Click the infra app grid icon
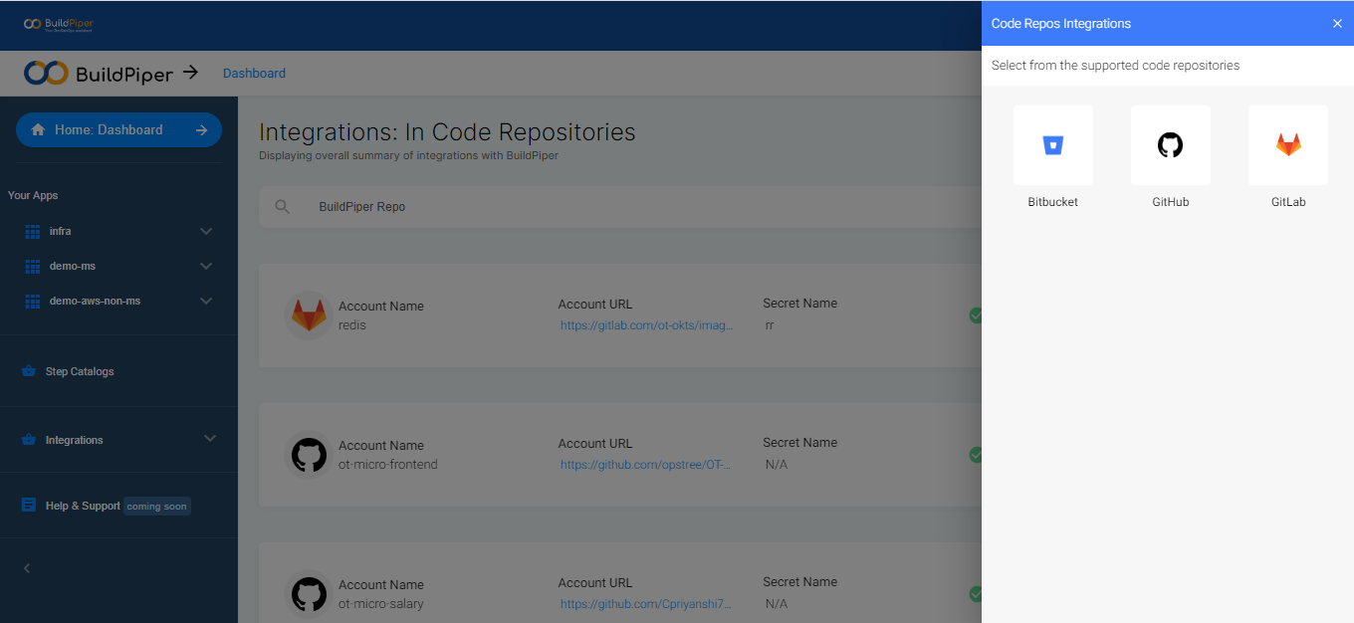 tap(32, 231)
